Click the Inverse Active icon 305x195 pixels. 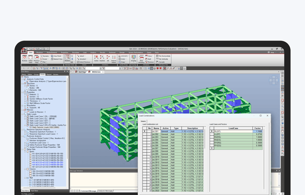coord(113,58)
